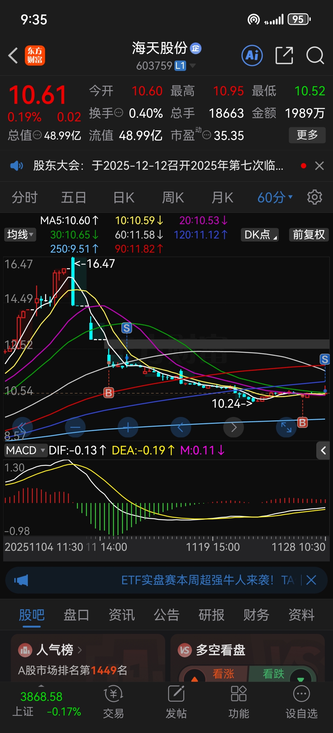The height and width of the screenshot is (733, 333).
Task: Tap the VS 多空看盘 icon
Action: (185, 650)
